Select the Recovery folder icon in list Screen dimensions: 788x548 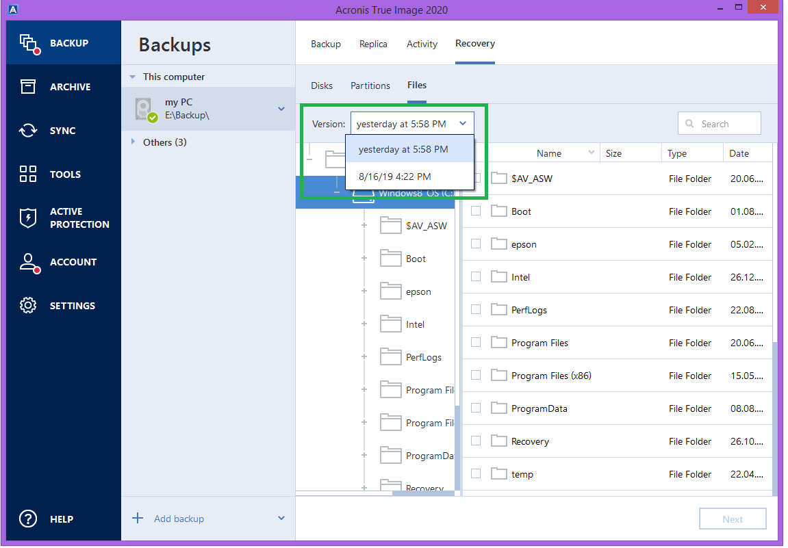[x=498, y=441]
